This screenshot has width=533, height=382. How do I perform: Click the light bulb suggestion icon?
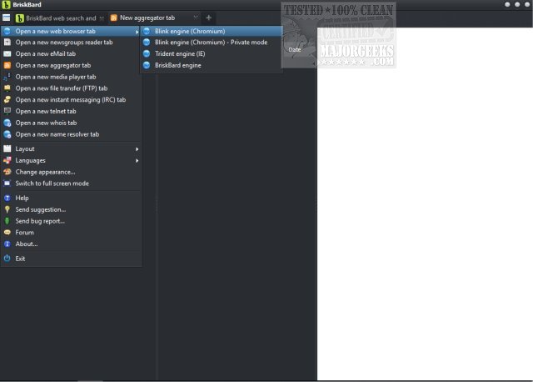click(7, 209)
